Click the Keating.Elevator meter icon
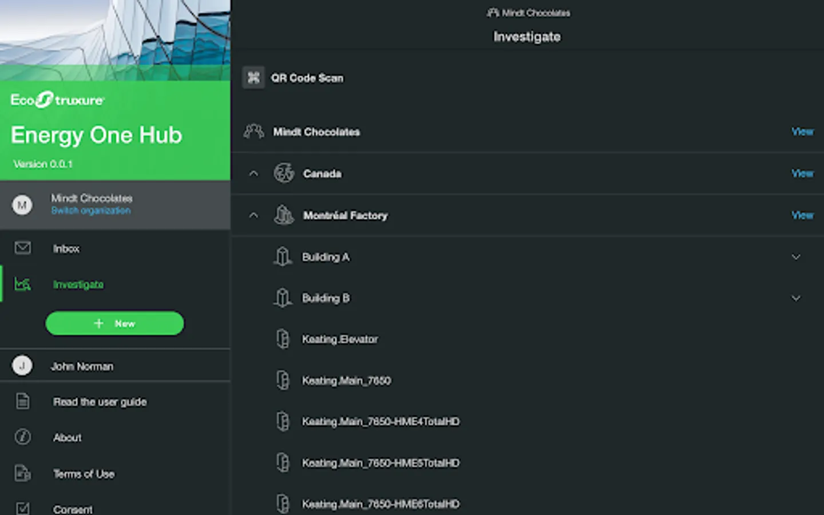This screenshot has width=824, height=515. 283,339
